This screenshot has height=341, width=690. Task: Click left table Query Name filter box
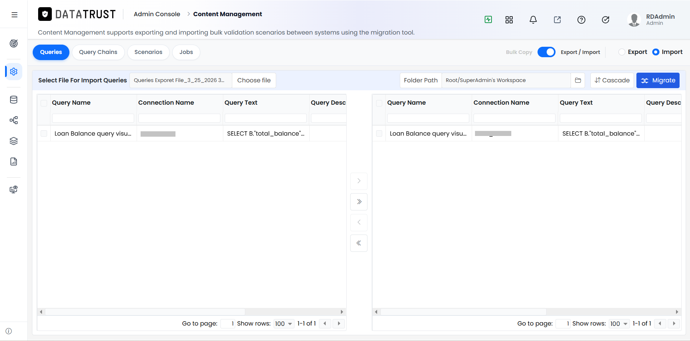click(x=93, y=118)
